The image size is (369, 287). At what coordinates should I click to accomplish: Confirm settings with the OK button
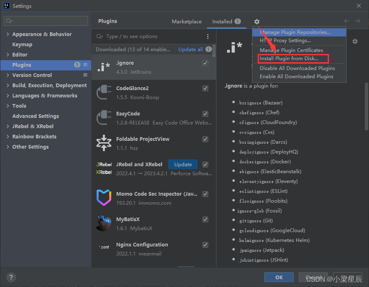[x=279, y=277]
